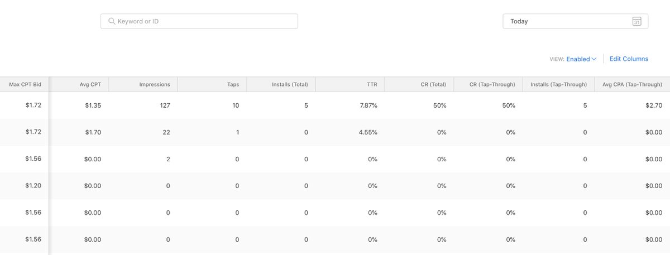Sort by Max CPT Bid column
Screen dimensions: 670x255
25,84
